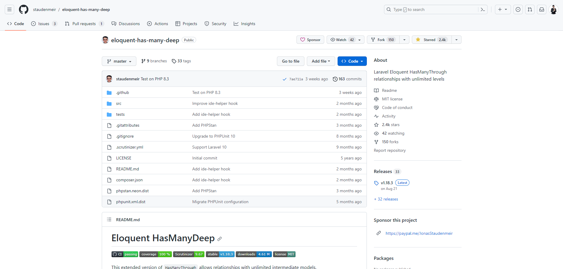Screen dimensions: 563x269
Task: Open the Insights tab
Action: 244,24
